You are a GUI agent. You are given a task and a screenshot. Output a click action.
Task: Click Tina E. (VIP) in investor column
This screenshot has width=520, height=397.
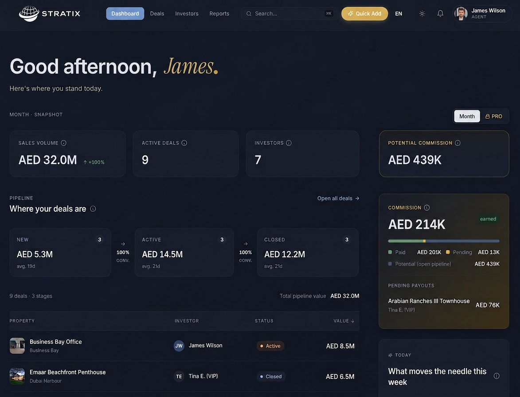(x=203, y=376)
